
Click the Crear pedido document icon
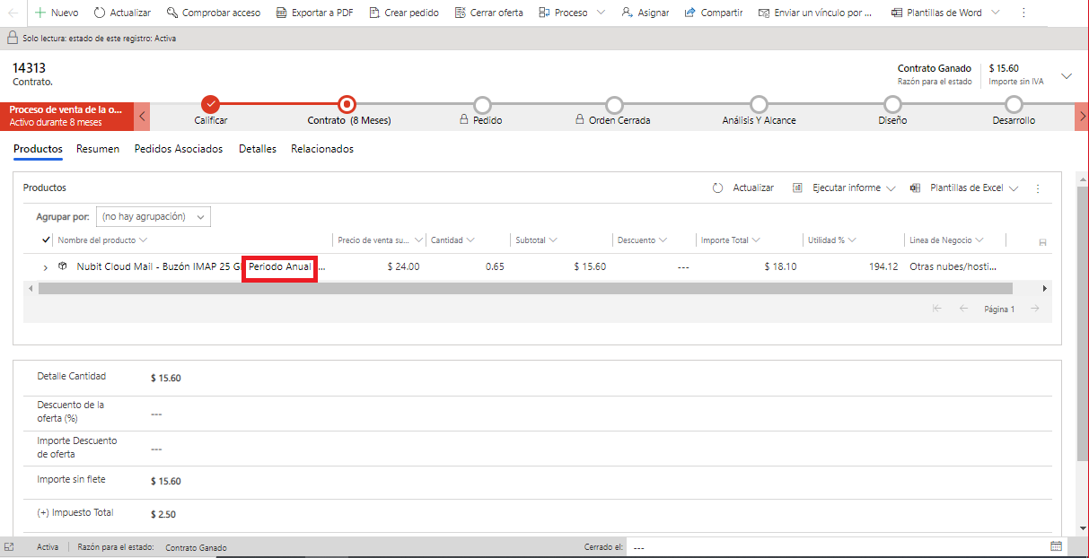(x=374, y=13)
